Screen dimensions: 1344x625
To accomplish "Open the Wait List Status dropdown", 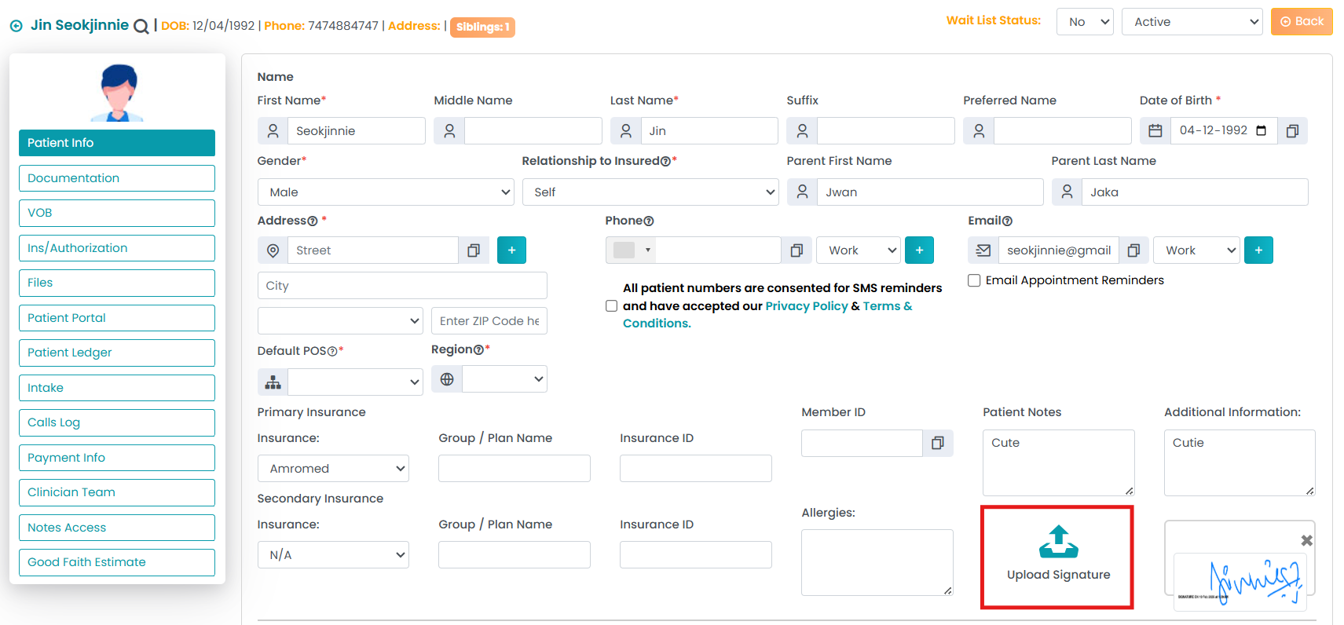I will (1085, 22).
